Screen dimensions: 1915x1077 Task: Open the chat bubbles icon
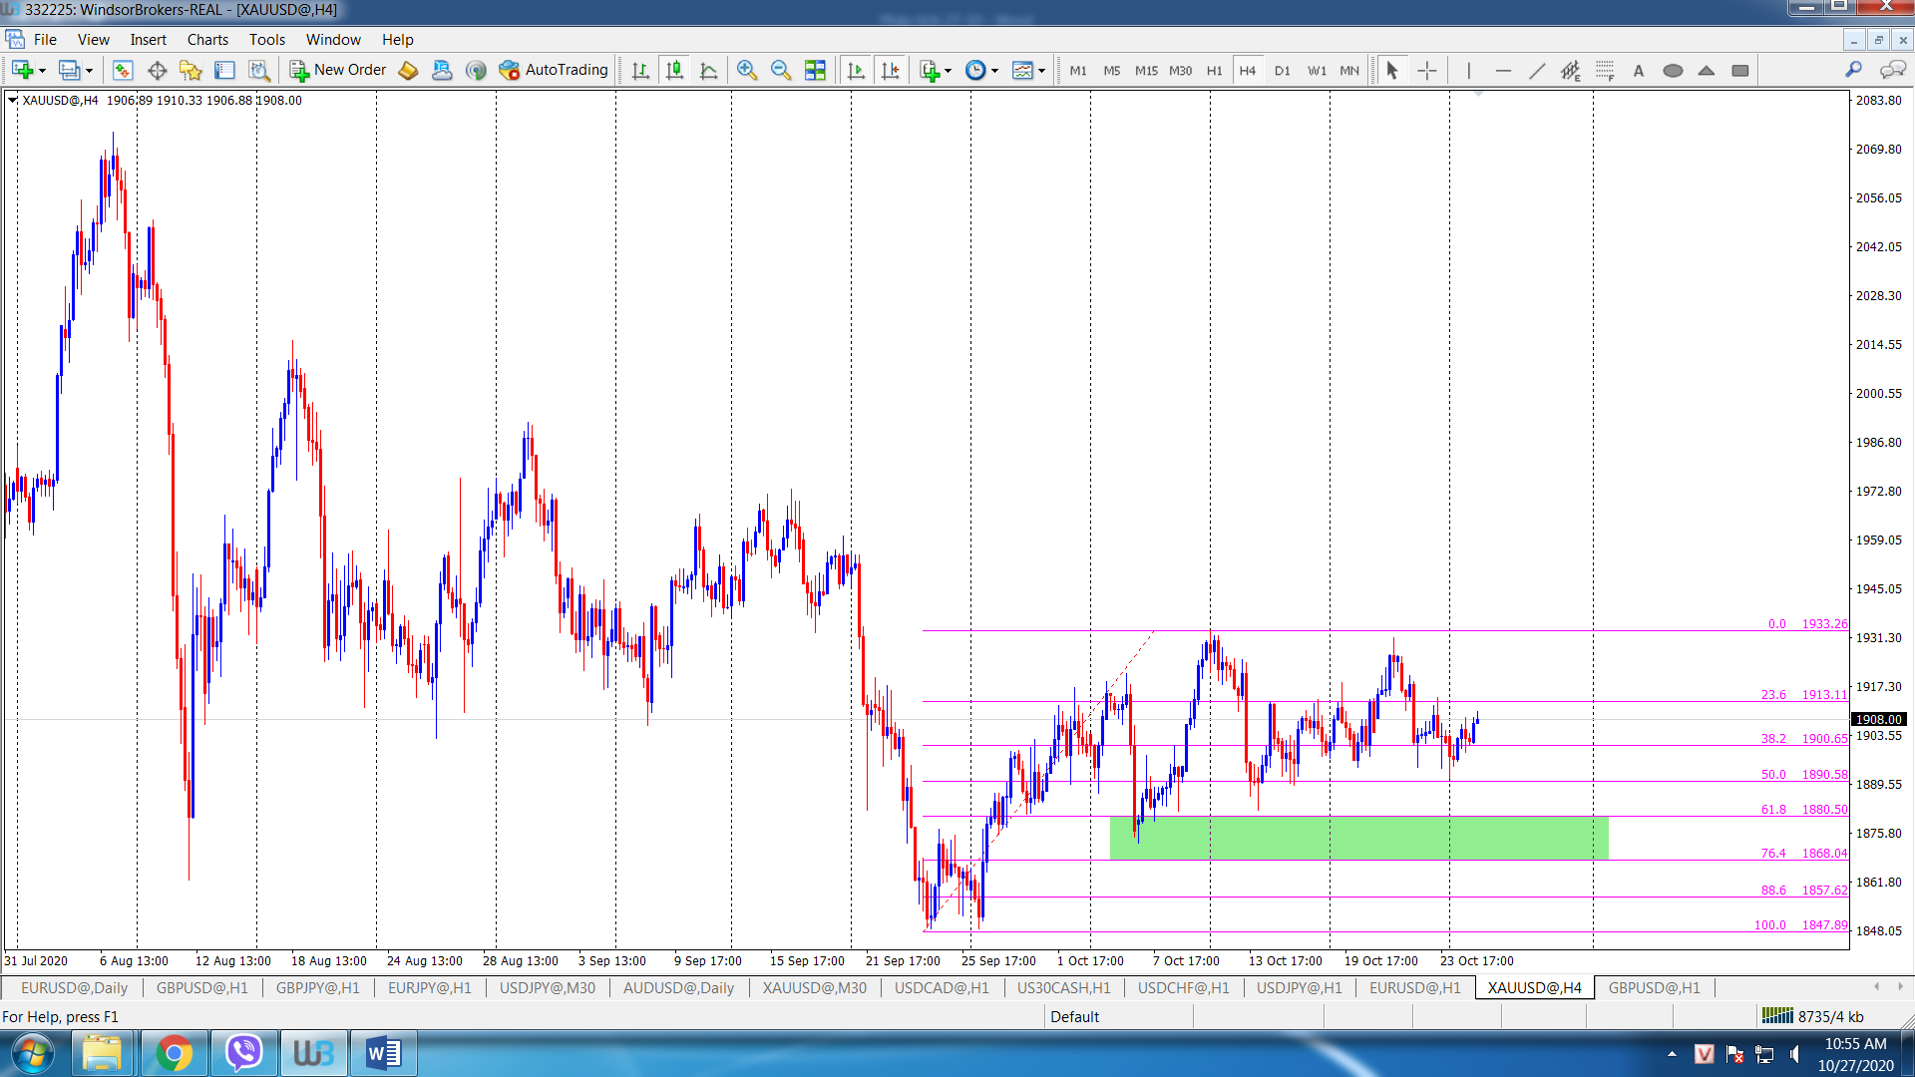click(x=1892, y=69)
